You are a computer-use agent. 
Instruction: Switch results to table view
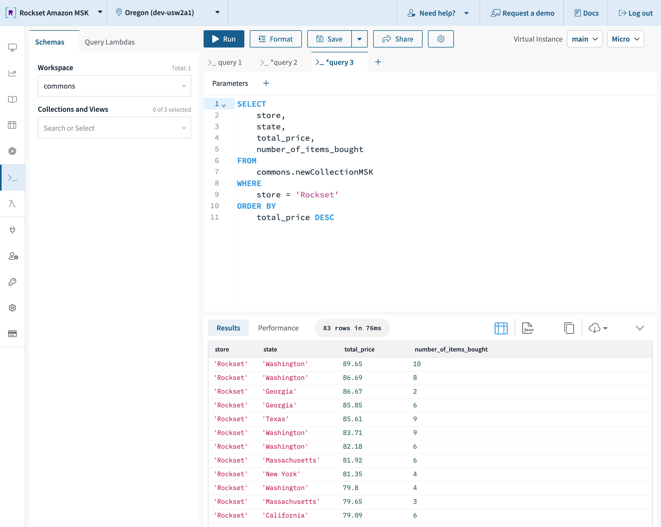click(x=501, y=328)
